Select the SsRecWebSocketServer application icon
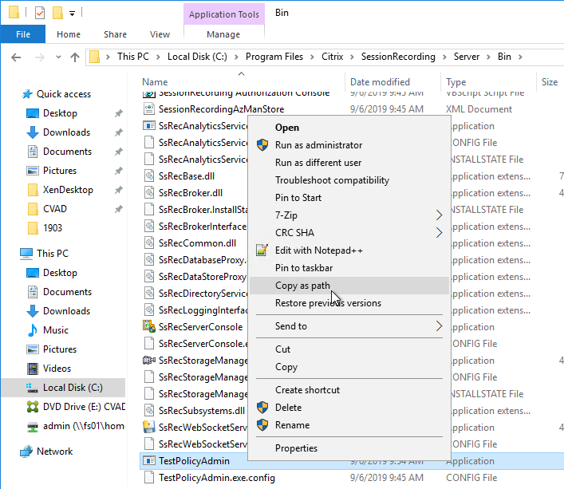The height and width of the screenshot is (489, 564). click(149, 427)
